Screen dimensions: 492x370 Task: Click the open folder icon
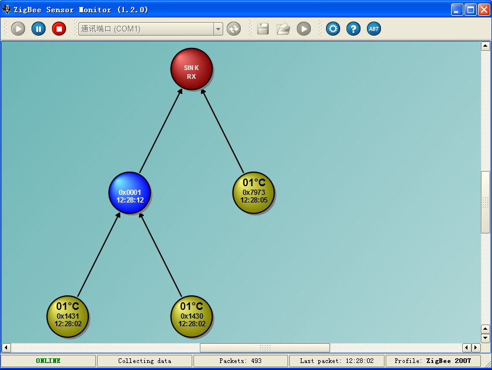pyautogui.click(x=283, y=29)
